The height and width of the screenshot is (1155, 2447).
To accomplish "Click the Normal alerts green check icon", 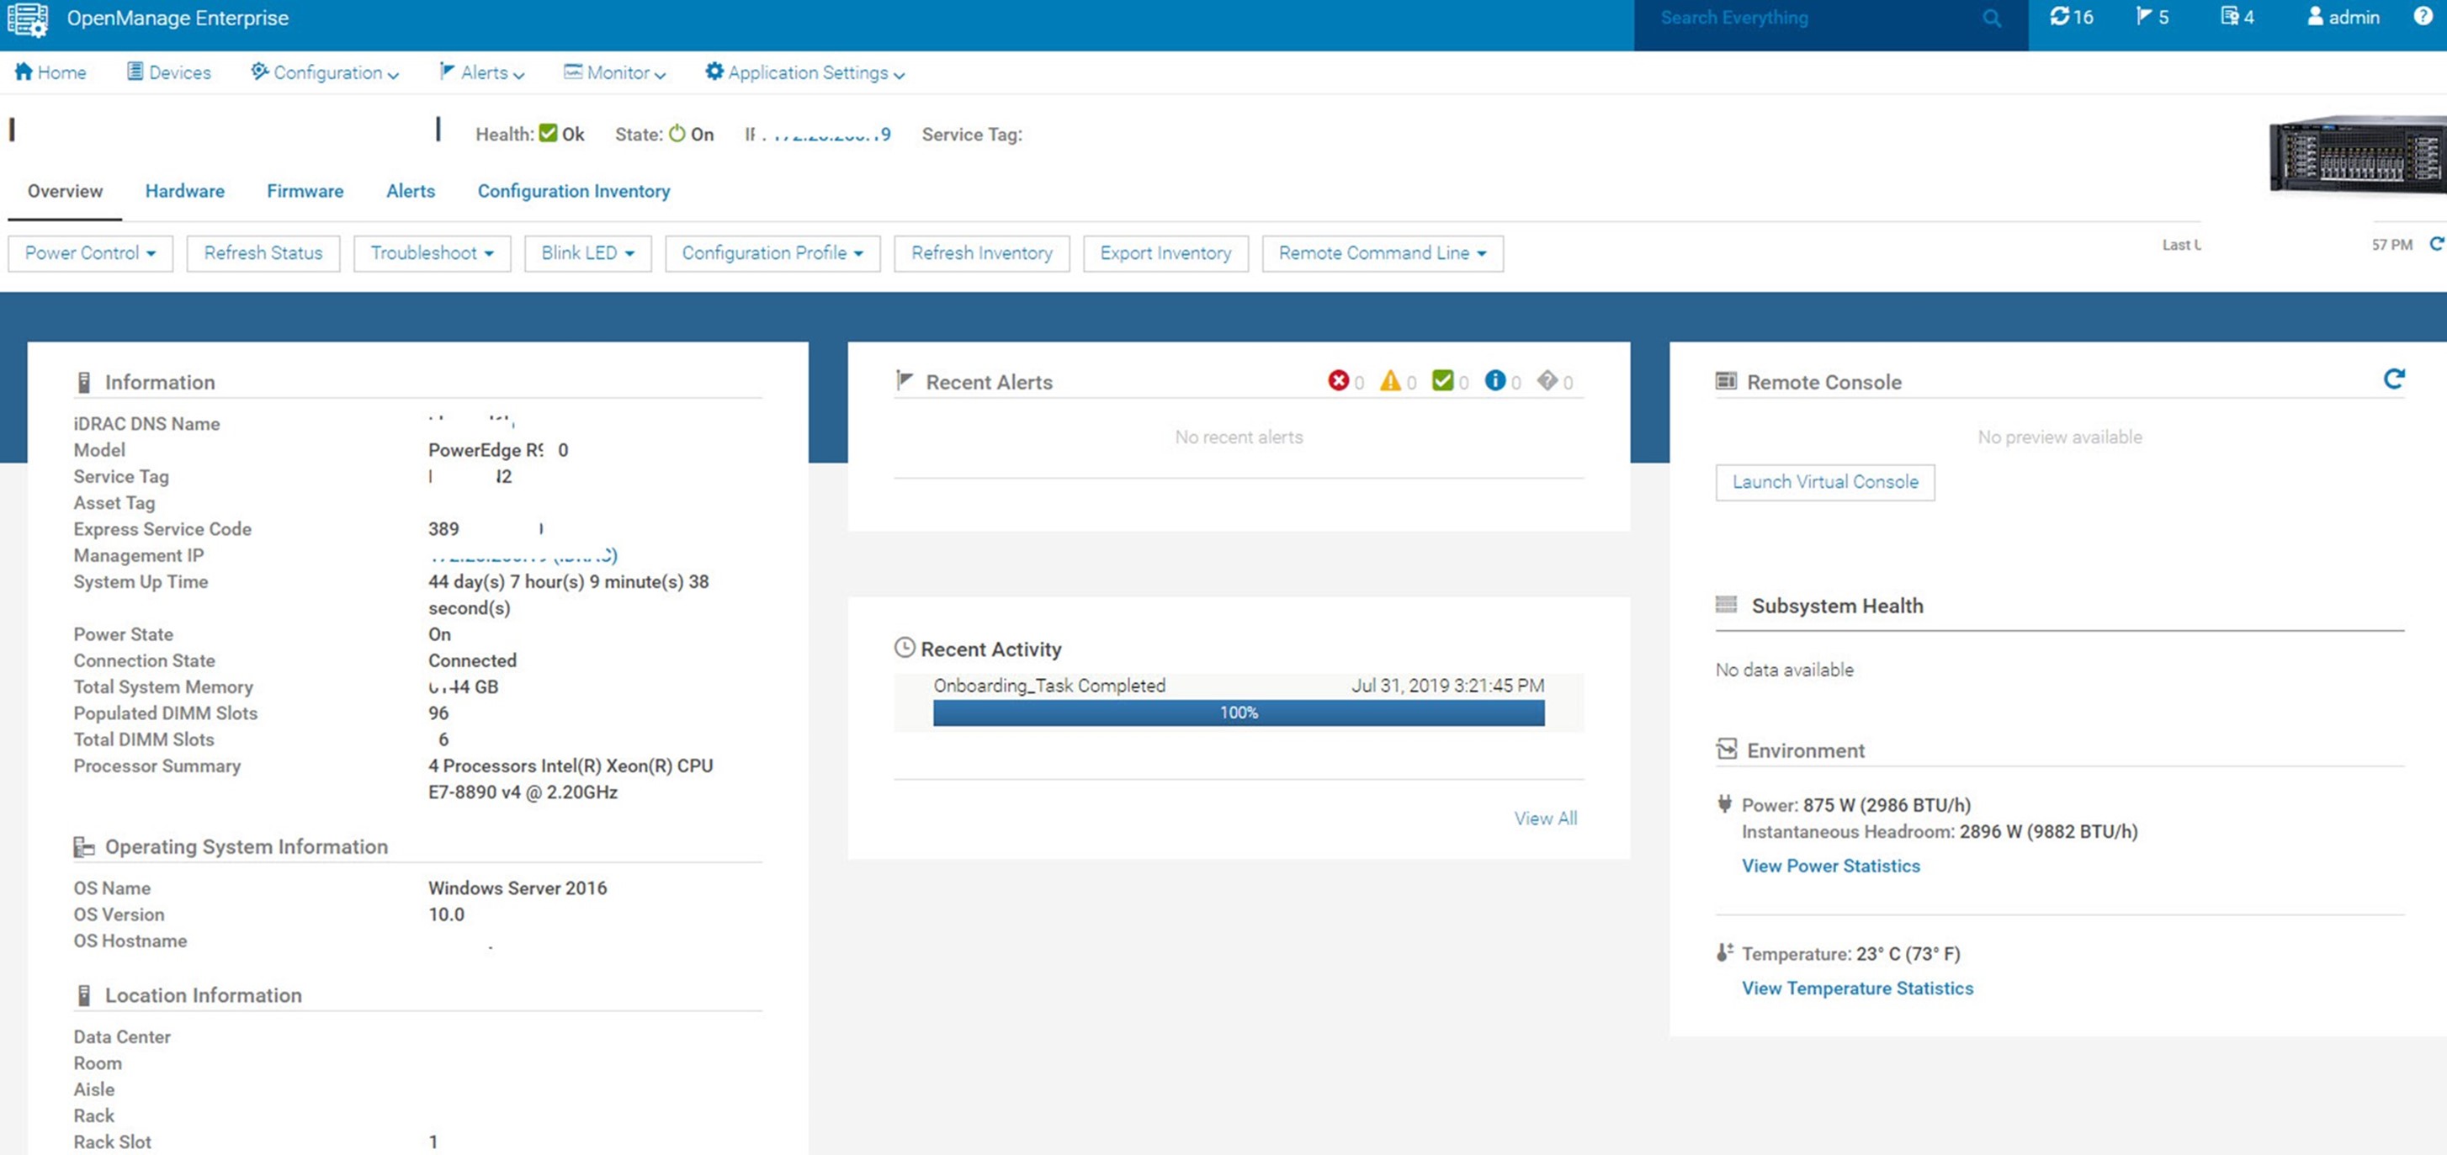I will click(1443, 381).
